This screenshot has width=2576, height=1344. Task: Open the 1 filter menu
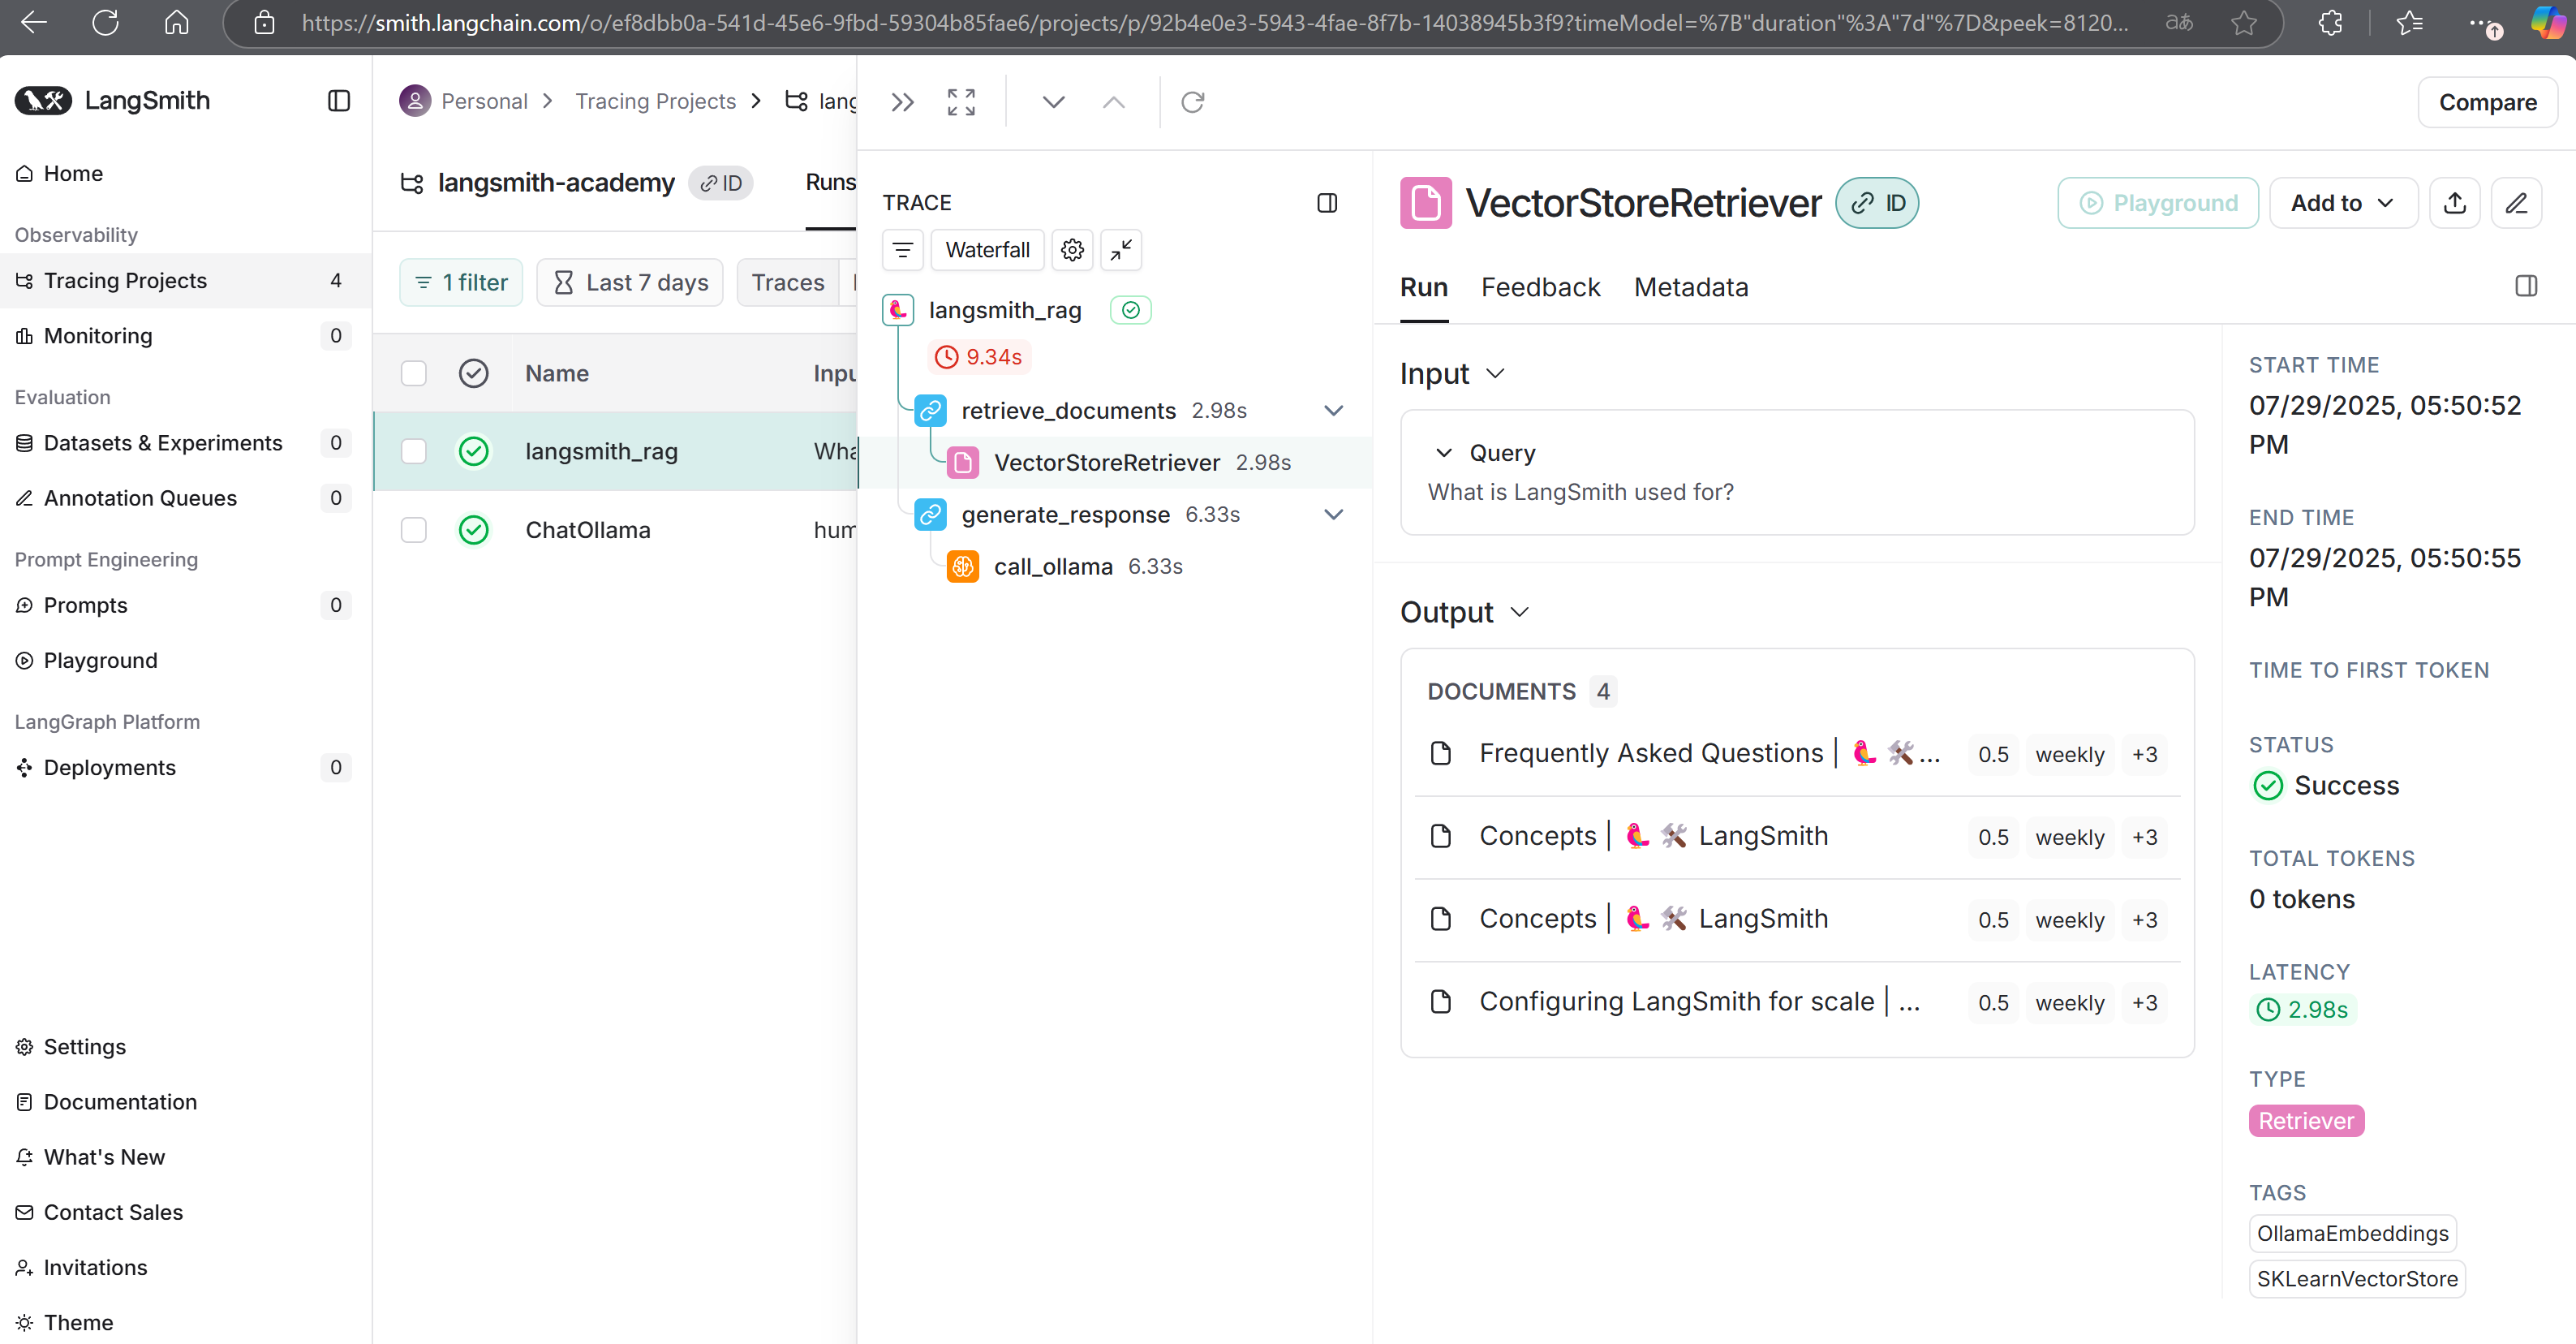(461, 283)
